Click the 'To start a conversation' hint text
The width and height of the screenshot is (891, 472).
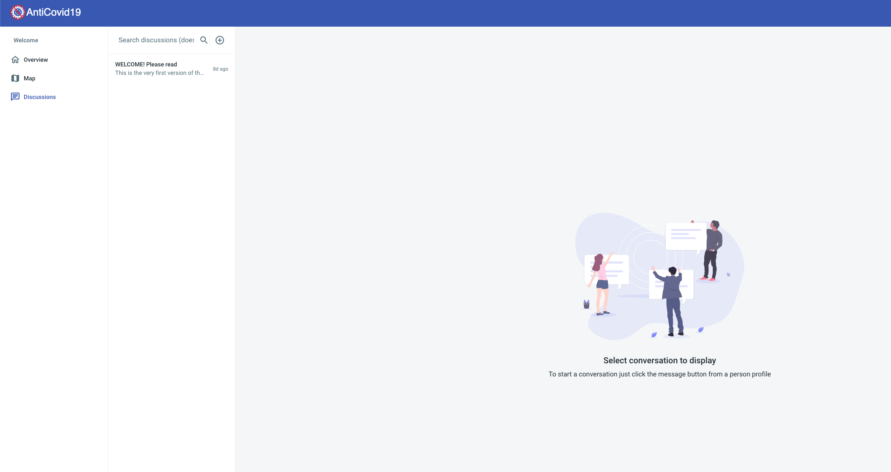click(x=659, y=374)
